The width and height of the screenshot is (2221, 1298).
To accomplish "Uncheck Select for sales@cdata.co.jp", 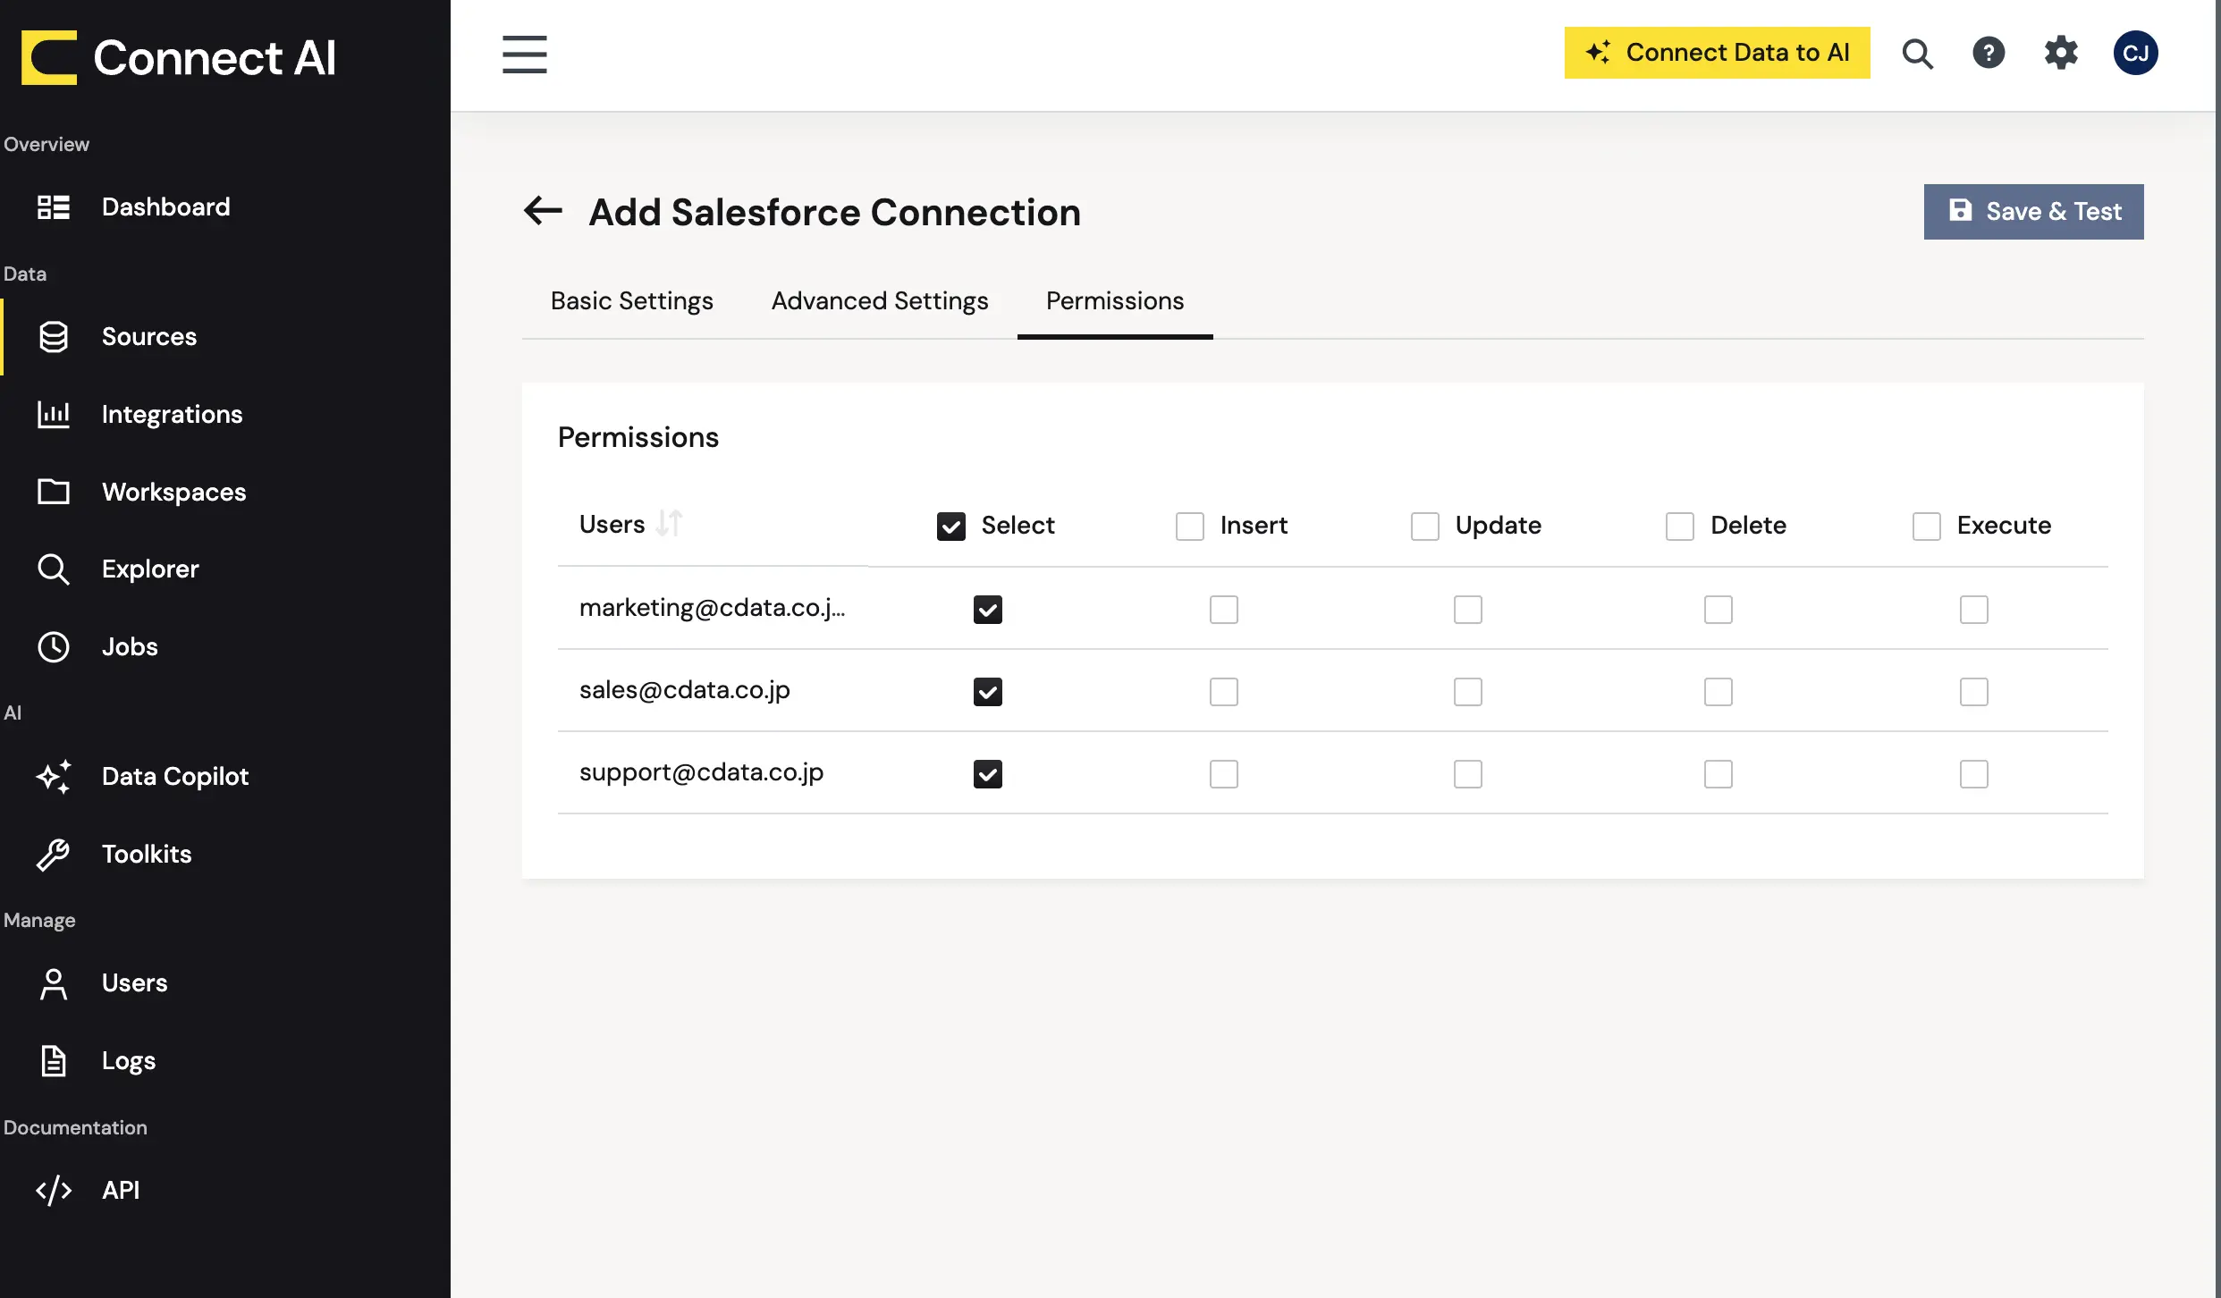I will (988, 692).
